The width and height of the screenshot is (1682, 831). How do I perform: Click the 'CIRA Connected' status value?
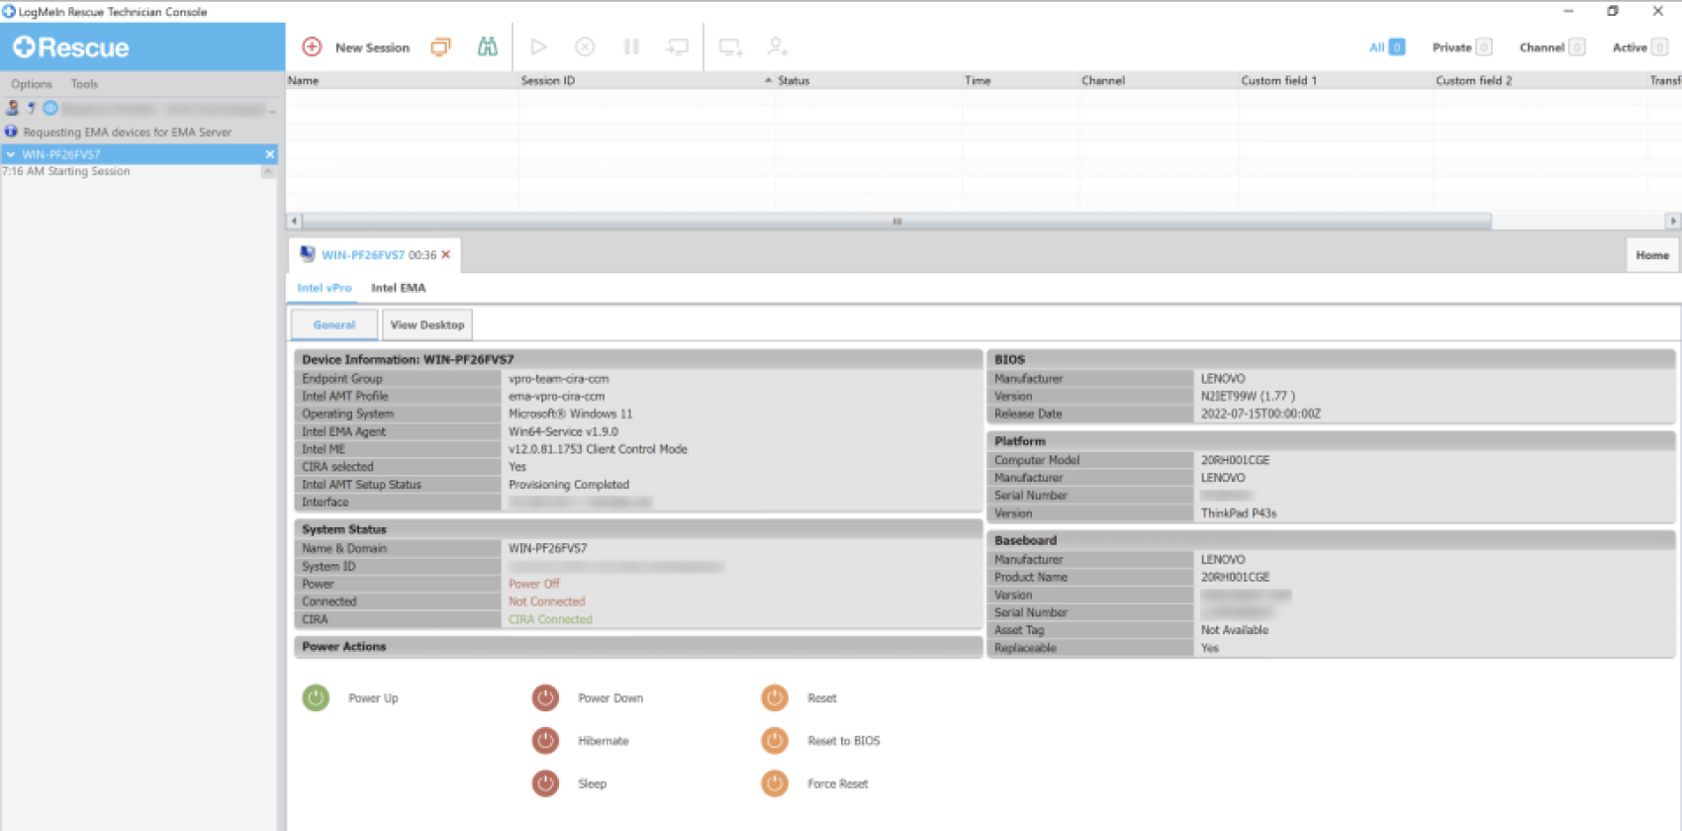pyautogui.click(x=550, y=619)
